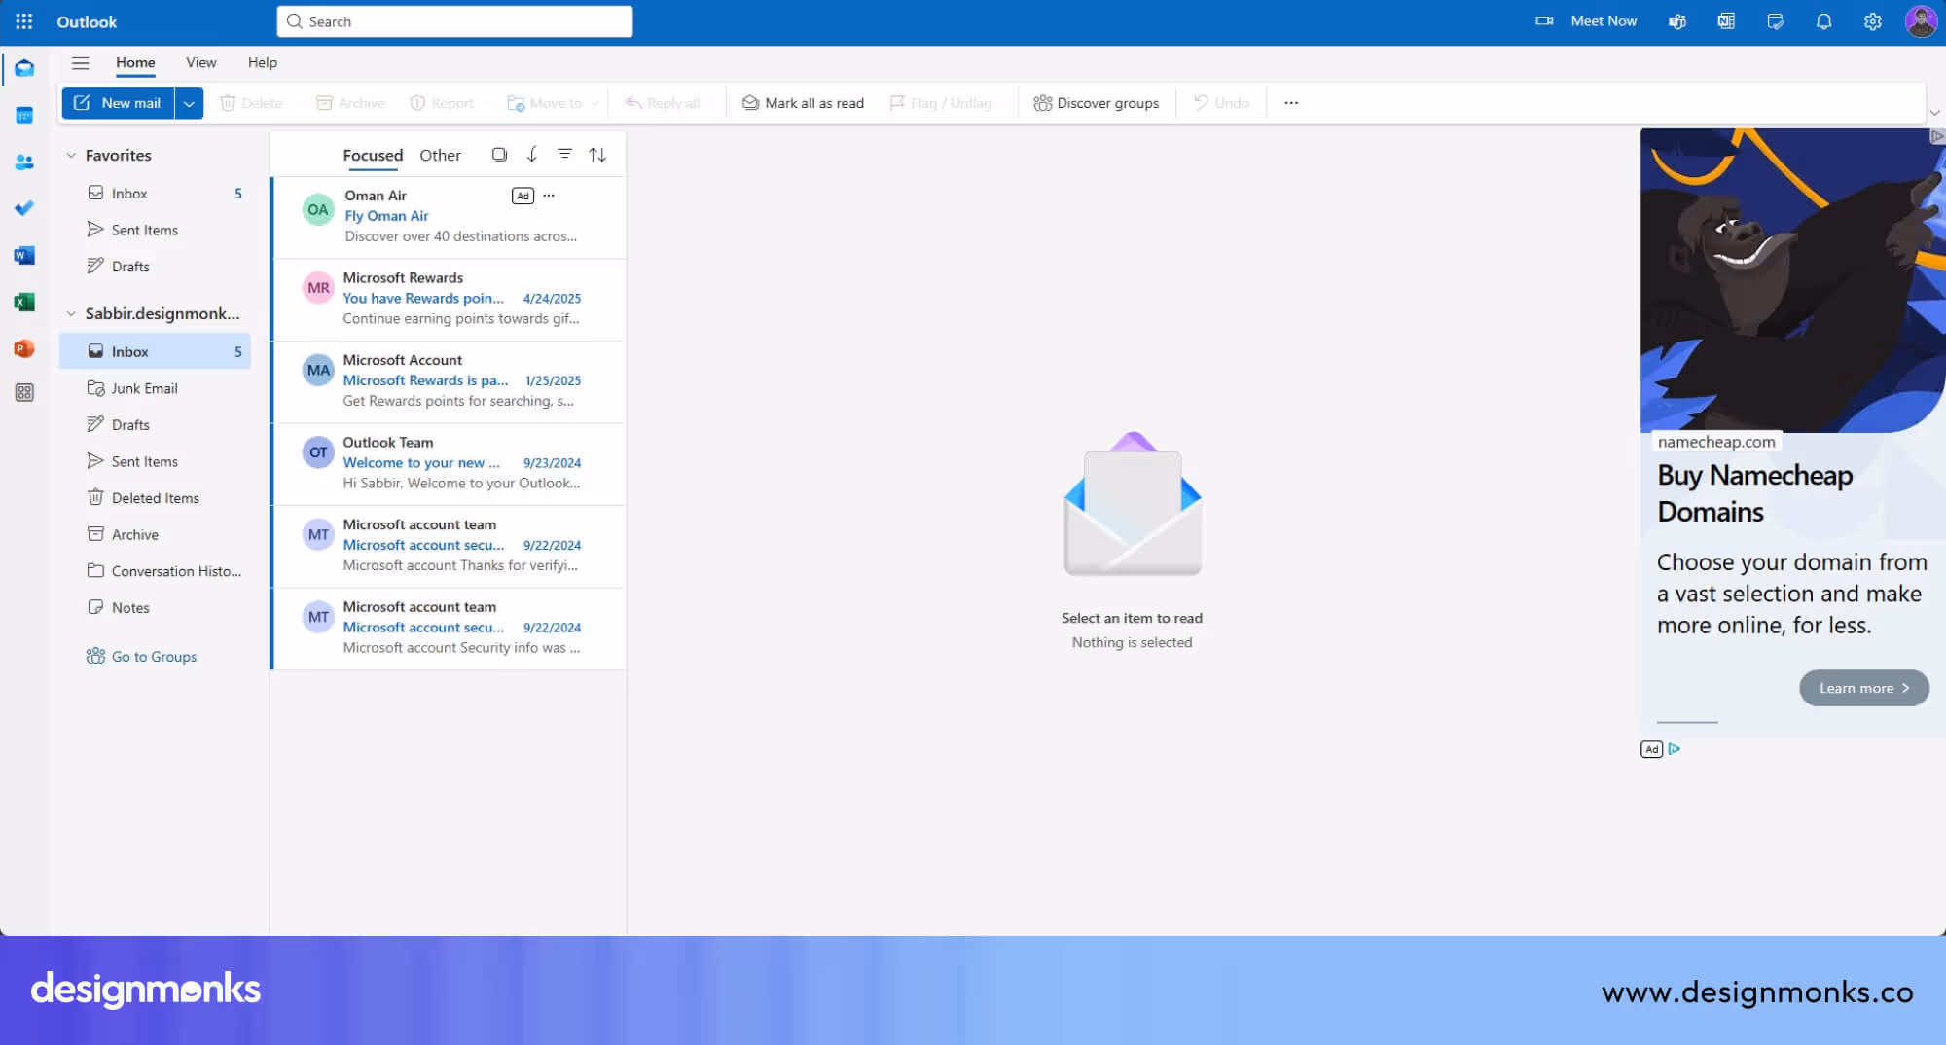Click the select-all messages icon
Viewport: 1946px width, 1045px height.
[x=499, y=155]
